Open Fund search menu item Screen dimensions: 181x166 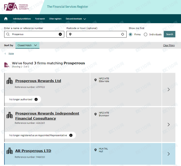click(x=40, y=19)
